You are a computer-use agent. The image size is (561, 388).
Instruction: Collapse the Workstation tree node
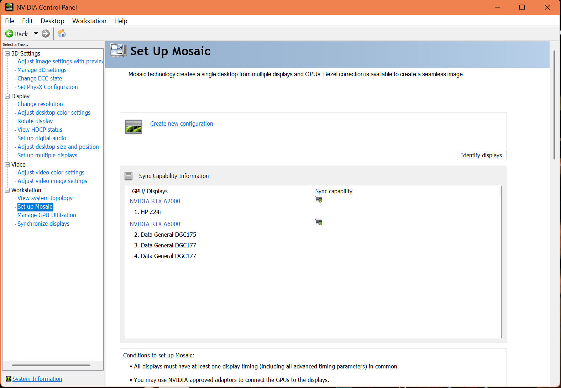[7, 190]
